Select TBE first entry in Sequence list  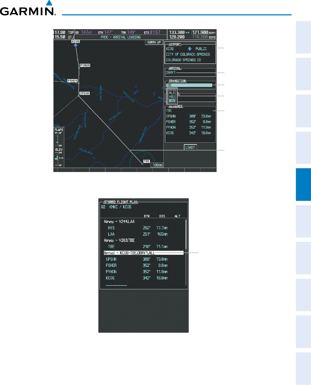point(169,111)
